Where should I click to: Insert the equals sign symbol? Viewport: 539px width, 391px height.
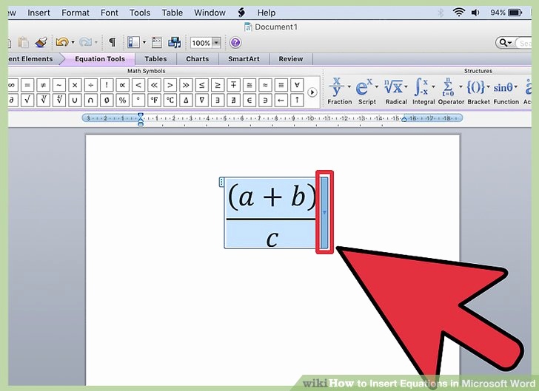tap(27, 85)
